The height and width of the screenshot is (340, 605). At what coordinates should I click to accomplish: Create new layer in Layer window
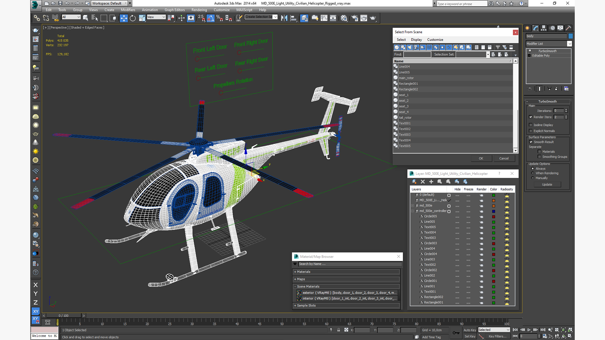pyautogui.click(x=414, y=182)
